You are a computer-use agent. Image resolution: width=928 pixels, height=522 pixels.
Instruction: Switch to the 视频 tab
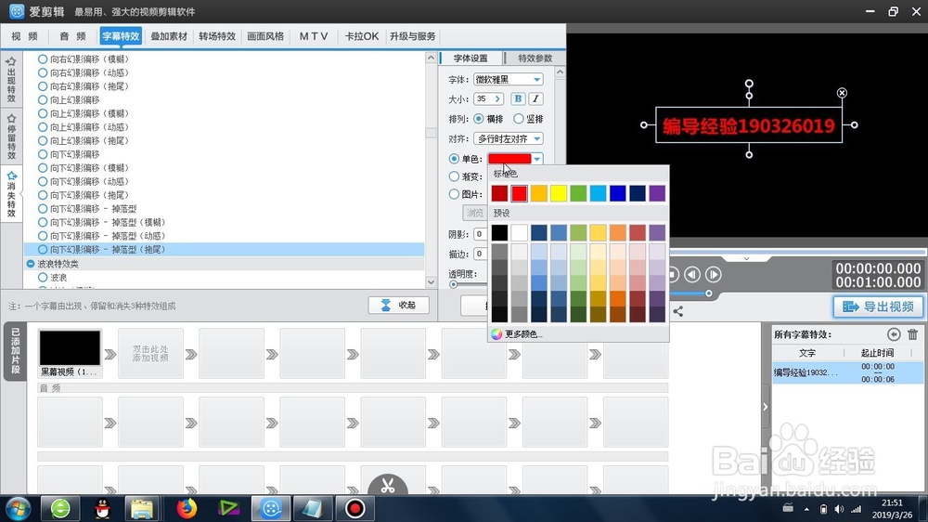24,36
